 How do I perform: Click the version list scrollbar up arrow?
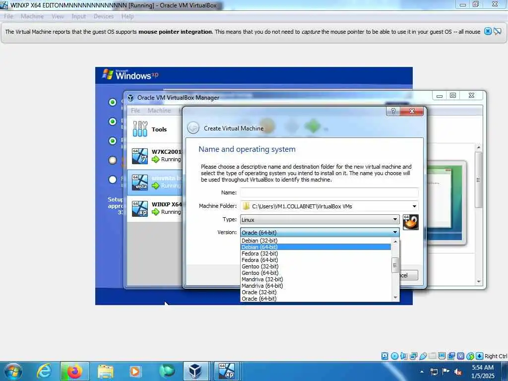pos(395,241)
